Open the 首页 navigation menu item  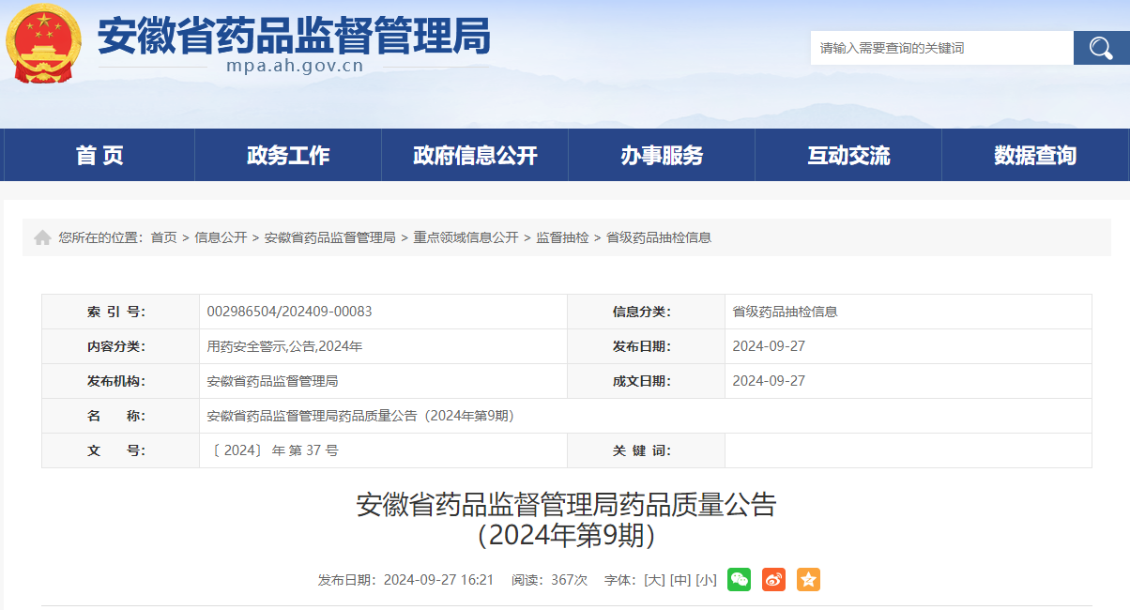coord(99,156)
